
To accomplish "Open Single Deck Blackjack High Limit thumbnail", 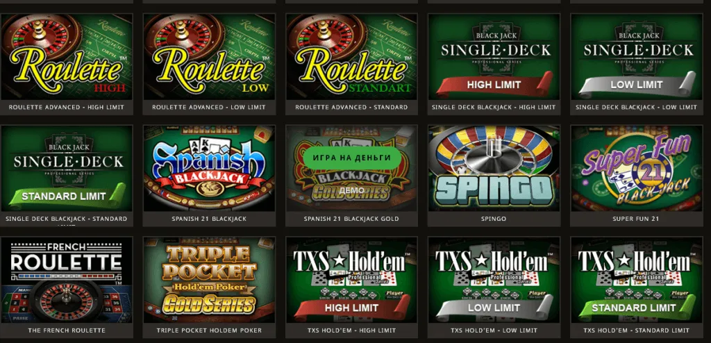I will (494, 57).
